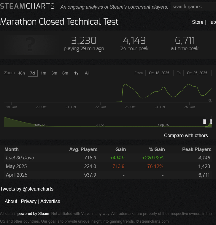This screenshot has width=216, height=225.
Task: Click the Jul '25 navigator label
Action: 101,125
